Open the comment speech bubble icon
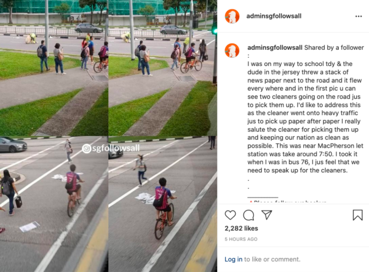Image resolution: width=369 pixels, height=272 pixels. [x=248, y=215]
